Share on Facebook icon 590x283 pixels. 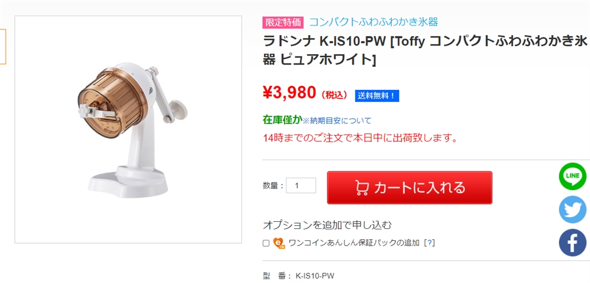point(572,243)
